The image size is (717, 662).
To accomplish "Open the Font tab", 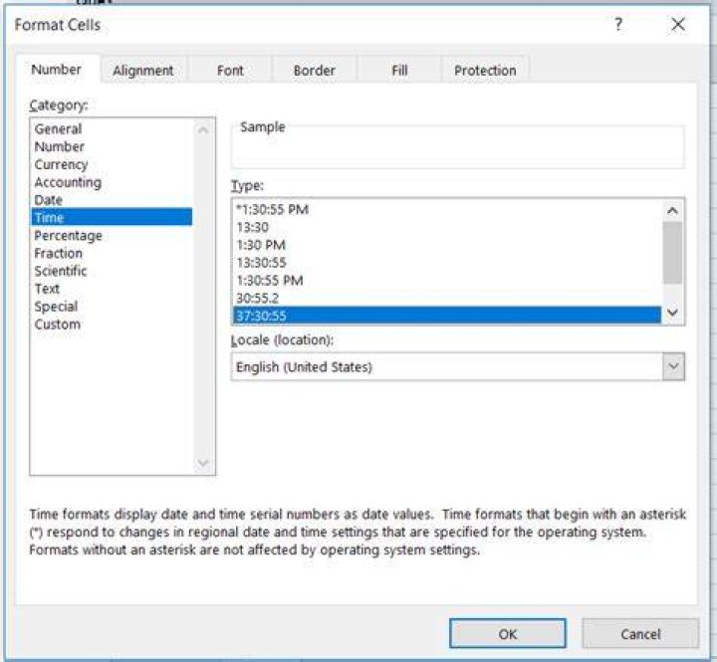I will [x=230, y=71].
